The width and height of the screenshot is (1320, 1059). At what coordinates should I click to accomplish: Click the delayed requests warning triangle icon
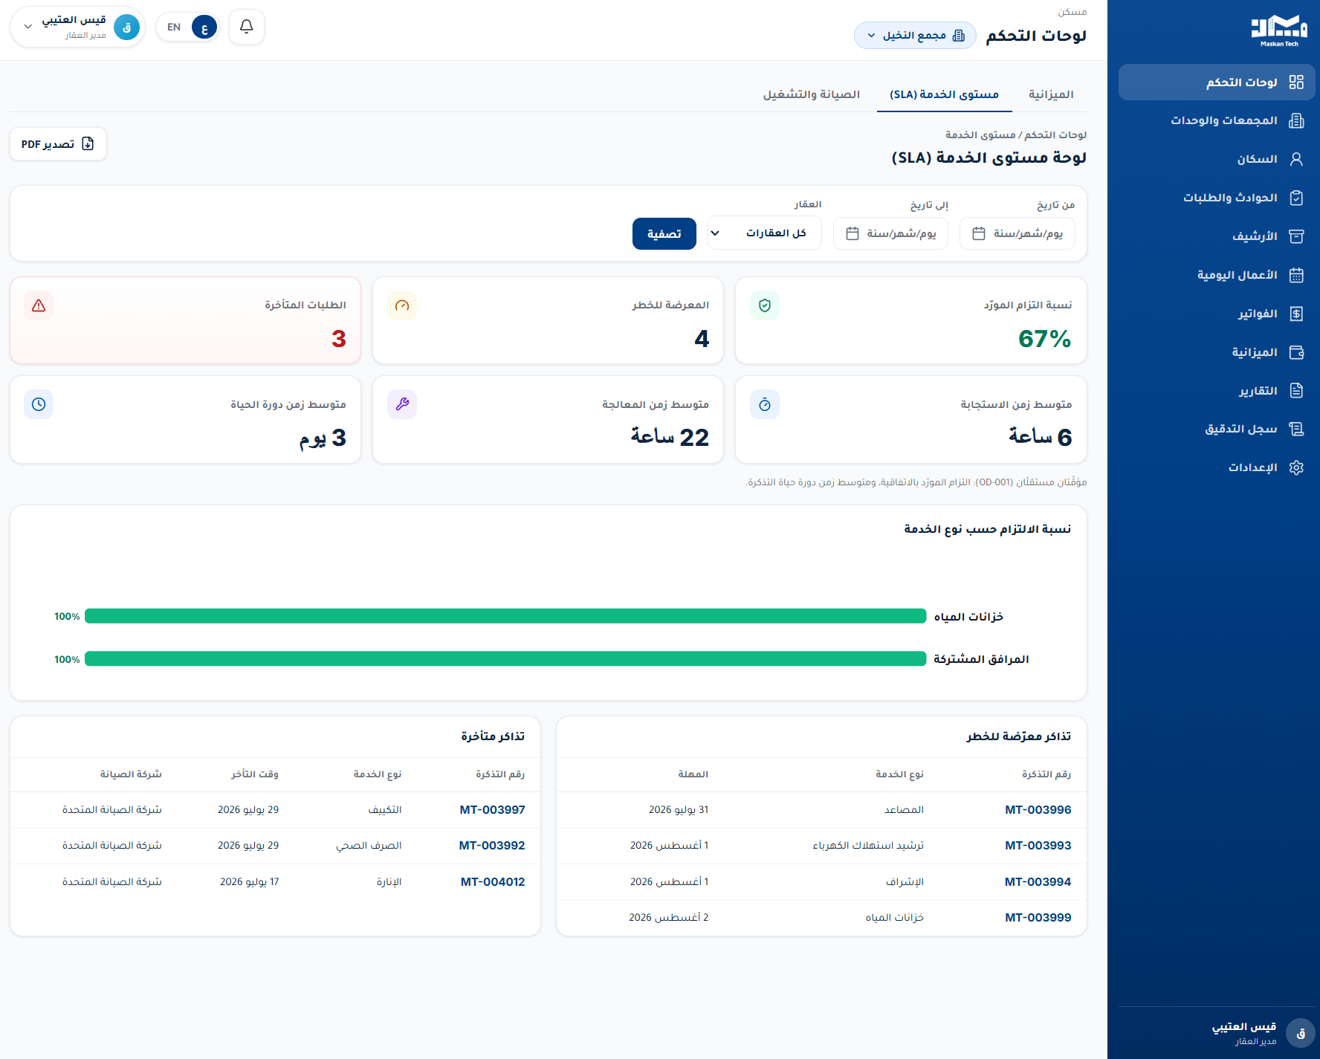39,305
